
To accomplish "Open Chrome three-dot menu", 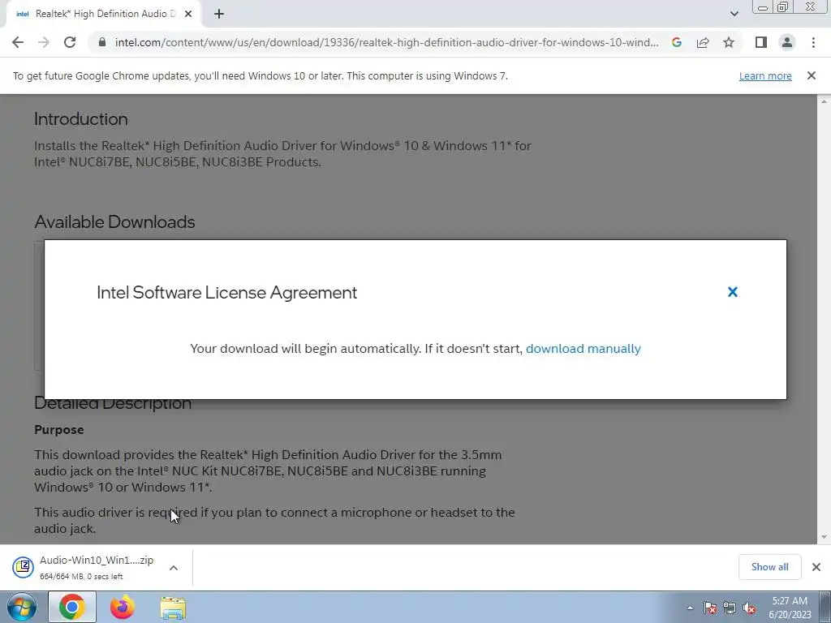I will point(813,42).
